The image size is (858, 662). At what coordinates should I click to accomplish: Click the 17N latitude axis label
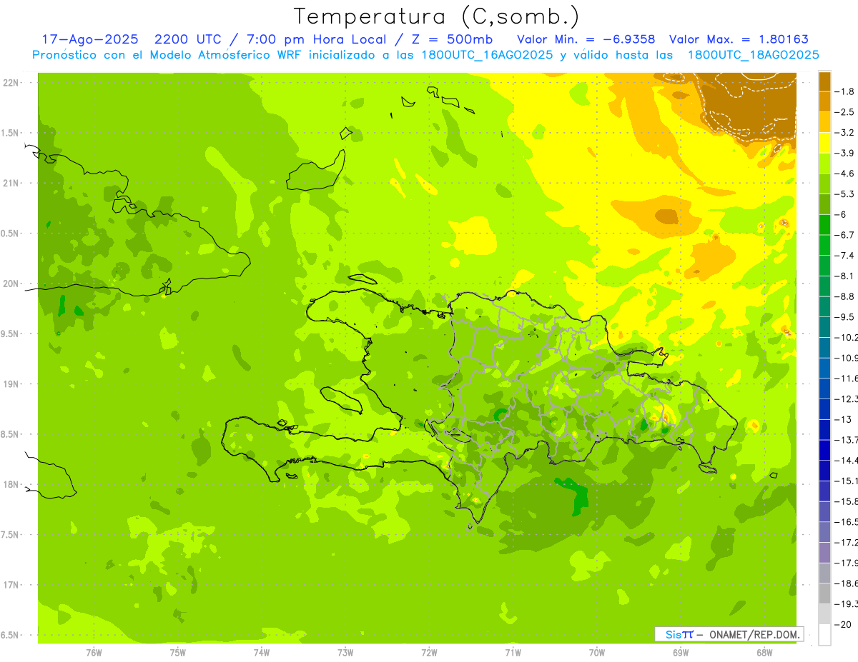coord(12,585)
